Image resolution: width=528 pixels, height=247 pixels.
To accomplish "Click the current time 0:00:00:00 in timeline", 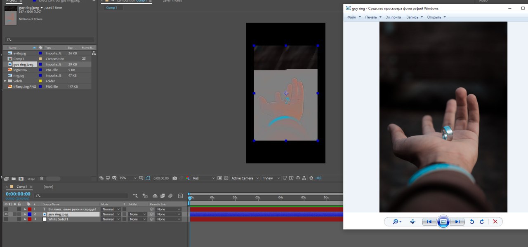I will 18,194.
